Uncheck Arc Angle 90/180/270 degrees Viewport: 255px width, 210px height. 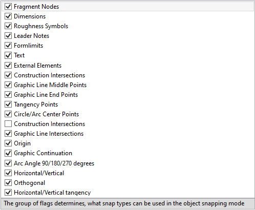tap(8, 163)
